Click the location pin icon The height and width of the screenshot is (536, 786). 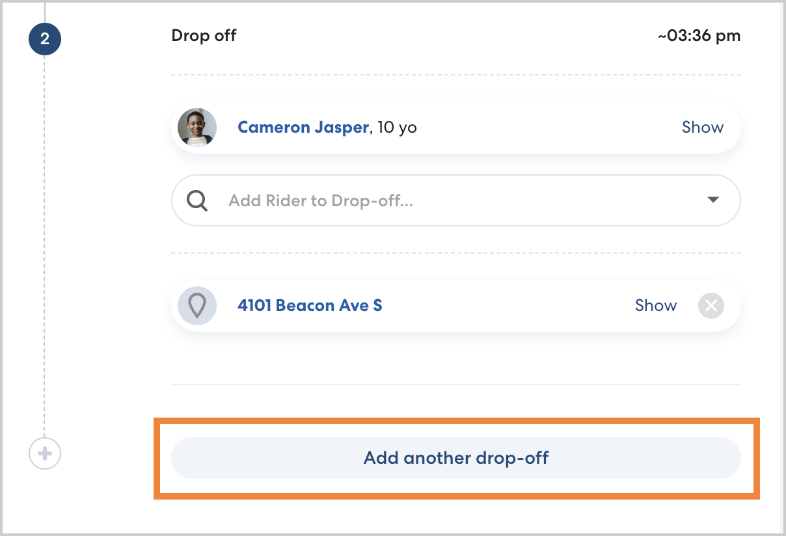[197, 305]
